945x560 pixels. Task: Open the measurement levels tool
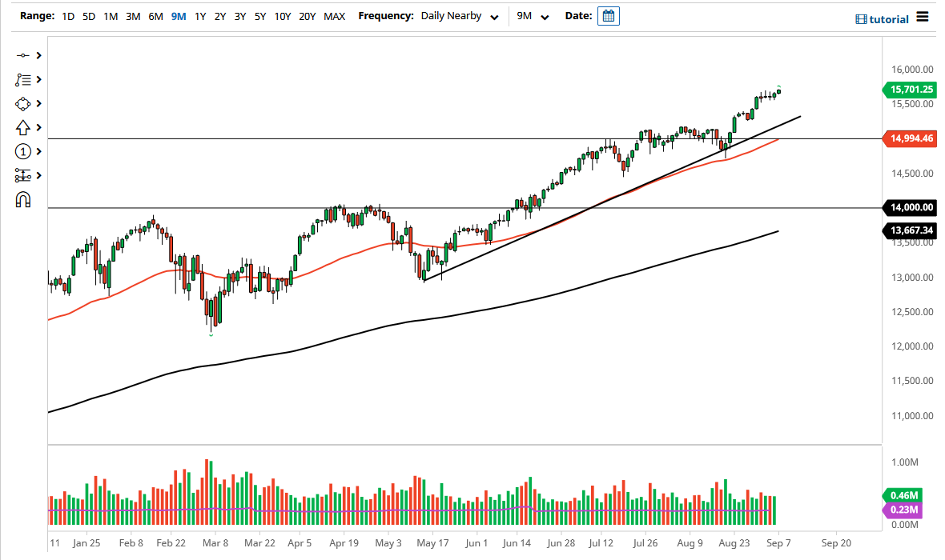24,175
